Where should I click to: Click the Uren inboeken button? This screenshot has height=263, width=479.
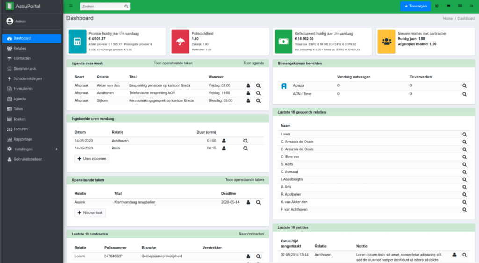(92, 159)
